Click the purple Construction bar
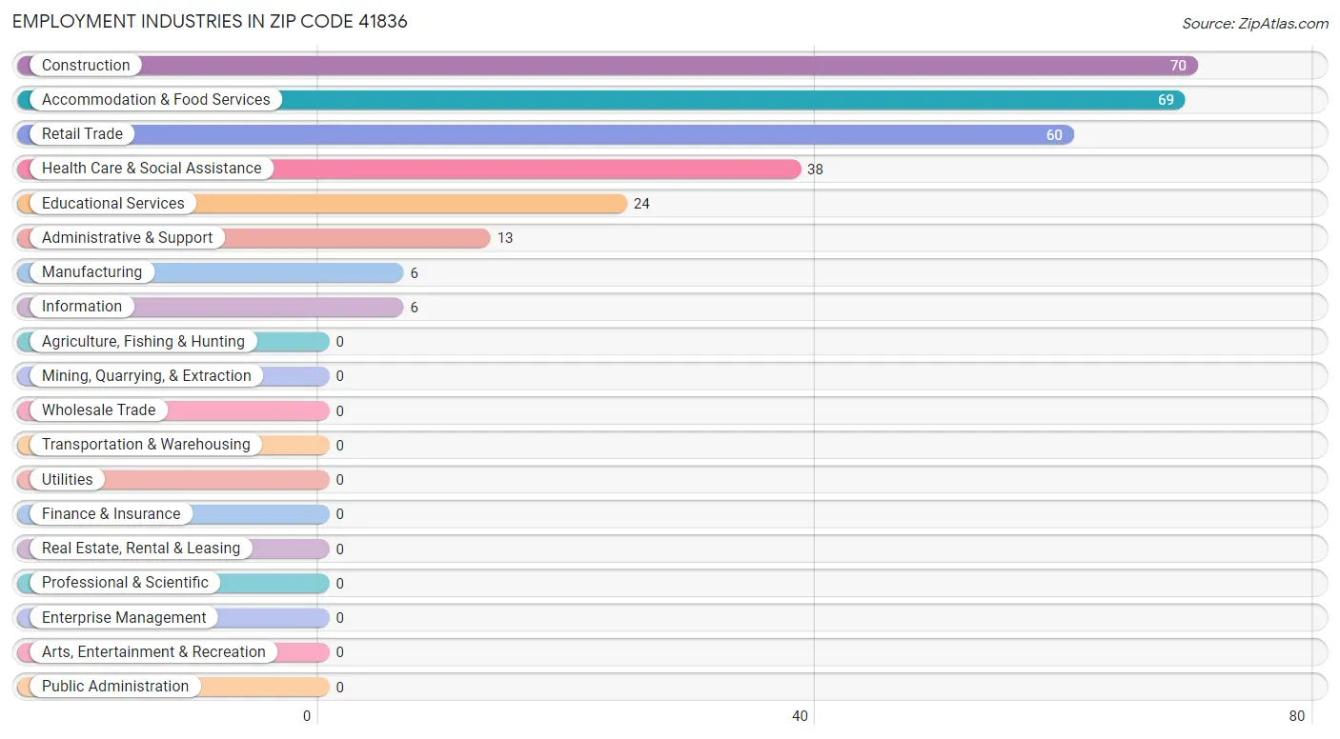The image size is (1340, 739). (607, 66)
